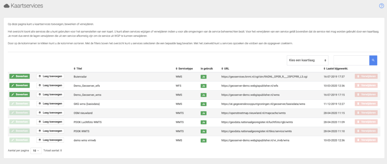The image size is (387, 164).
Task: Click the Kaartservices cloud icon
Action: coord(6,6)
